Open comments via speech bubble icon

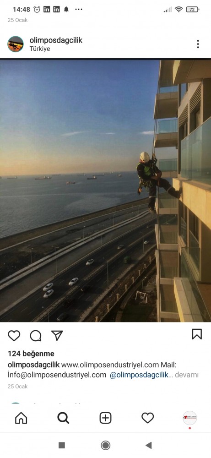pyautogui.click(x=36, y=336)
